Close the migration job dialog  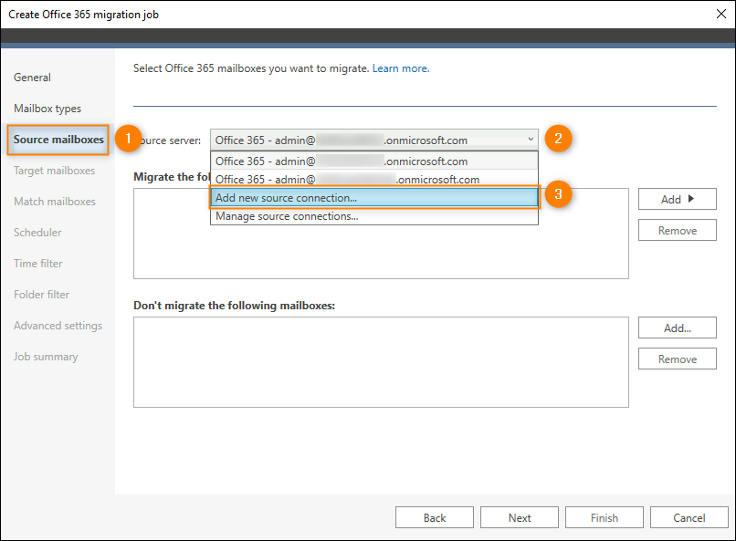tap(721, 14)
